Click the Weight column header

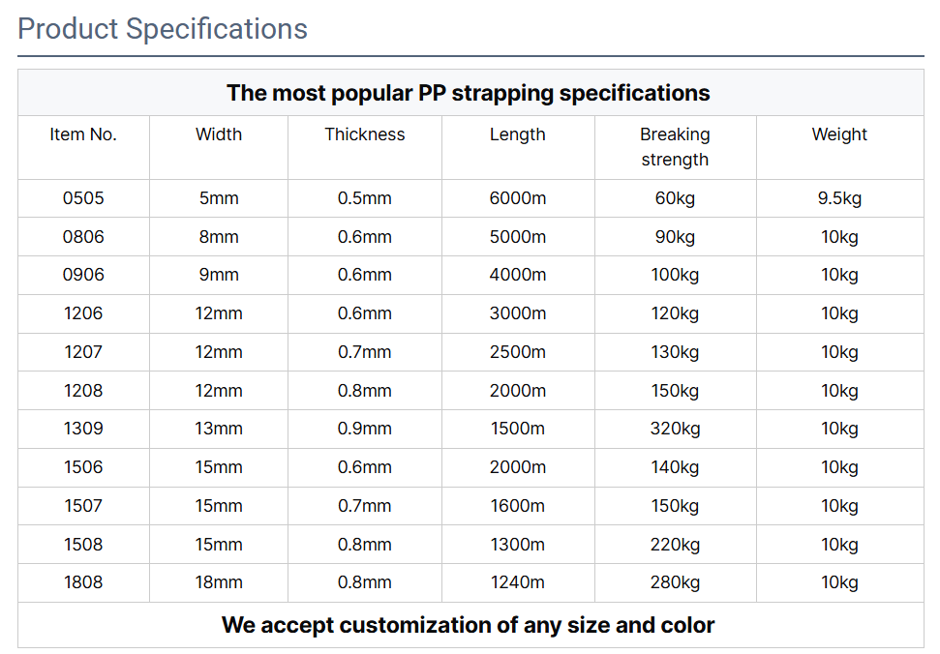[839, 134]
